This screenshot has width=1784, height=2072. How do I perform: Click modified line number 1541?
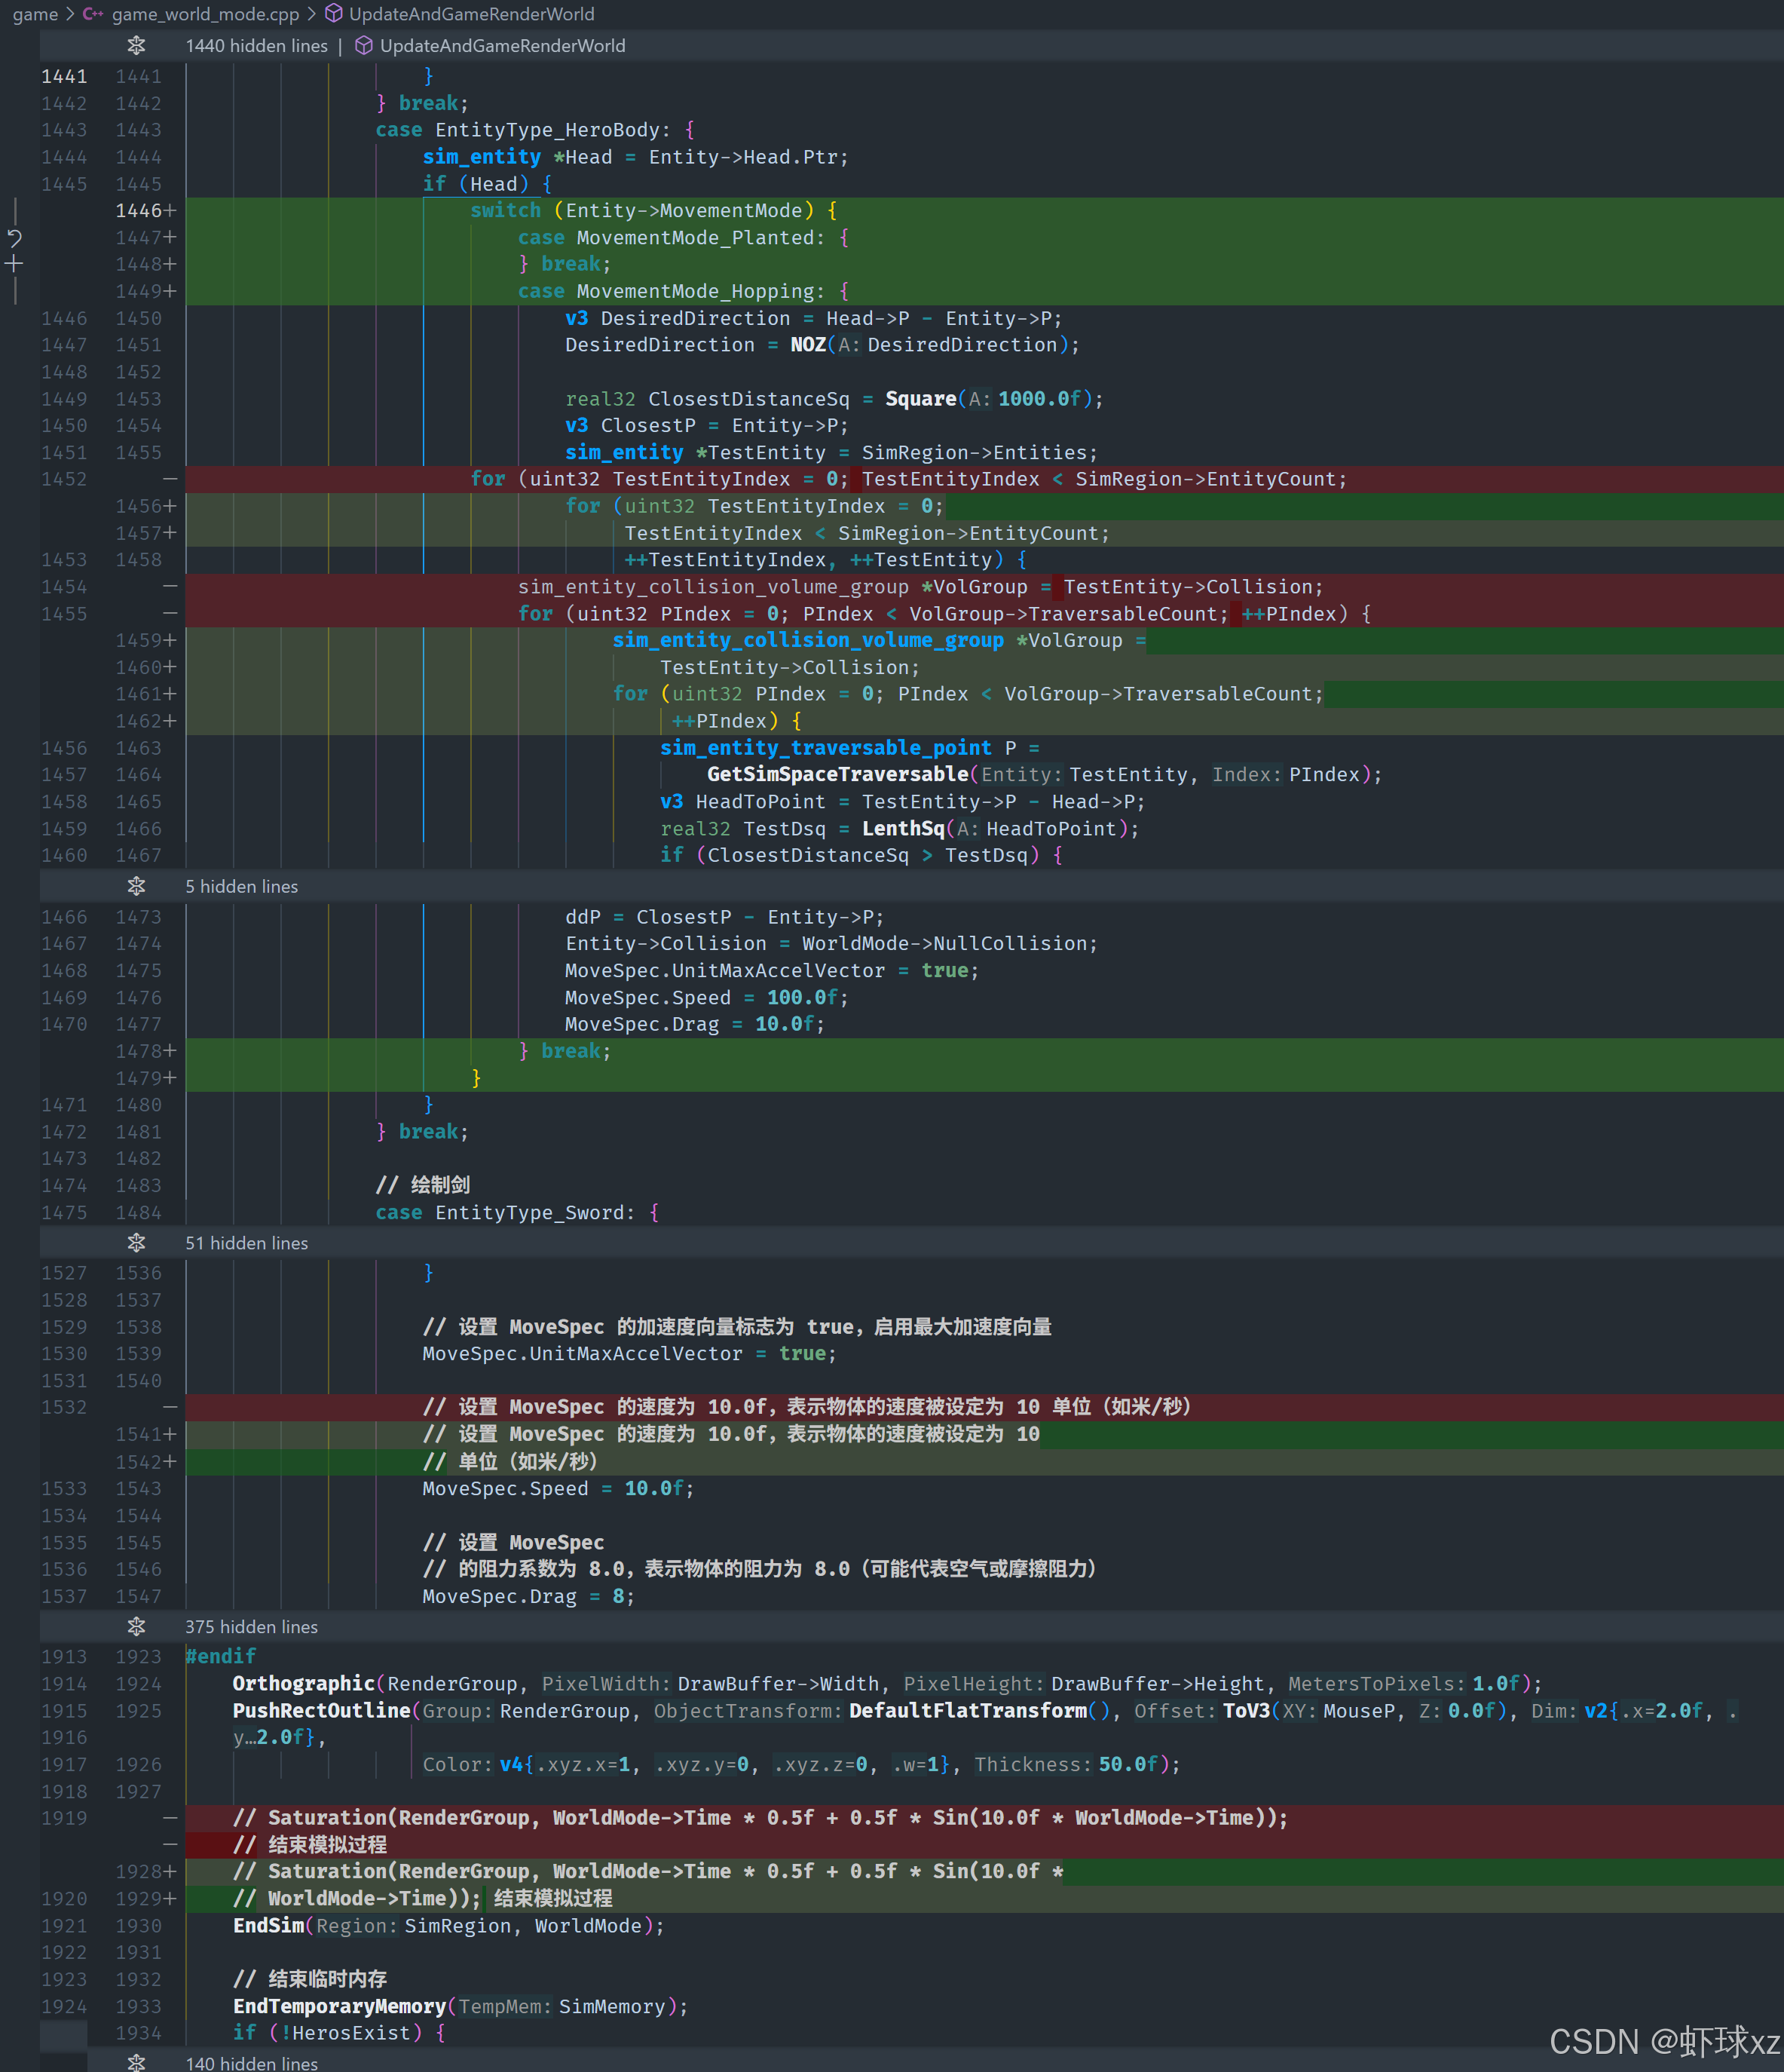138,1434
